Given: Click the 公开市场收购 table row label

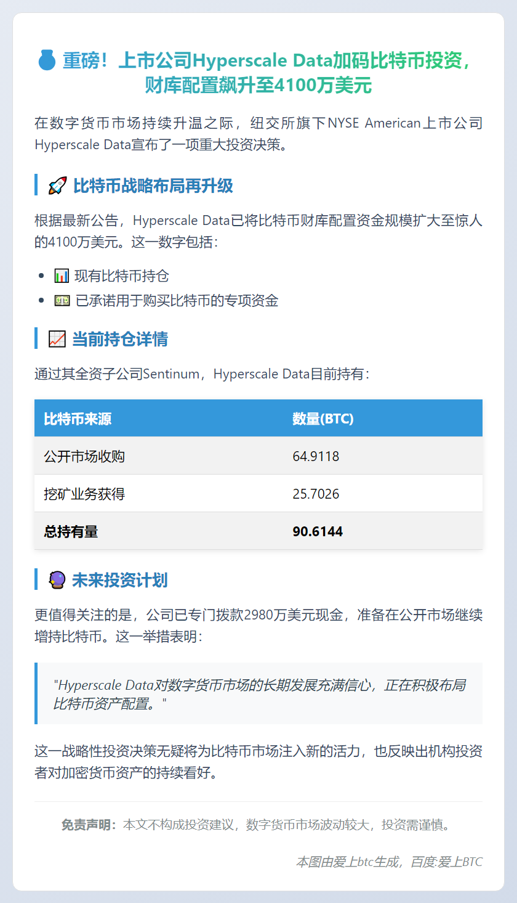Looking at the screenshot, I should pyautogui.click(x=84, y=457).
